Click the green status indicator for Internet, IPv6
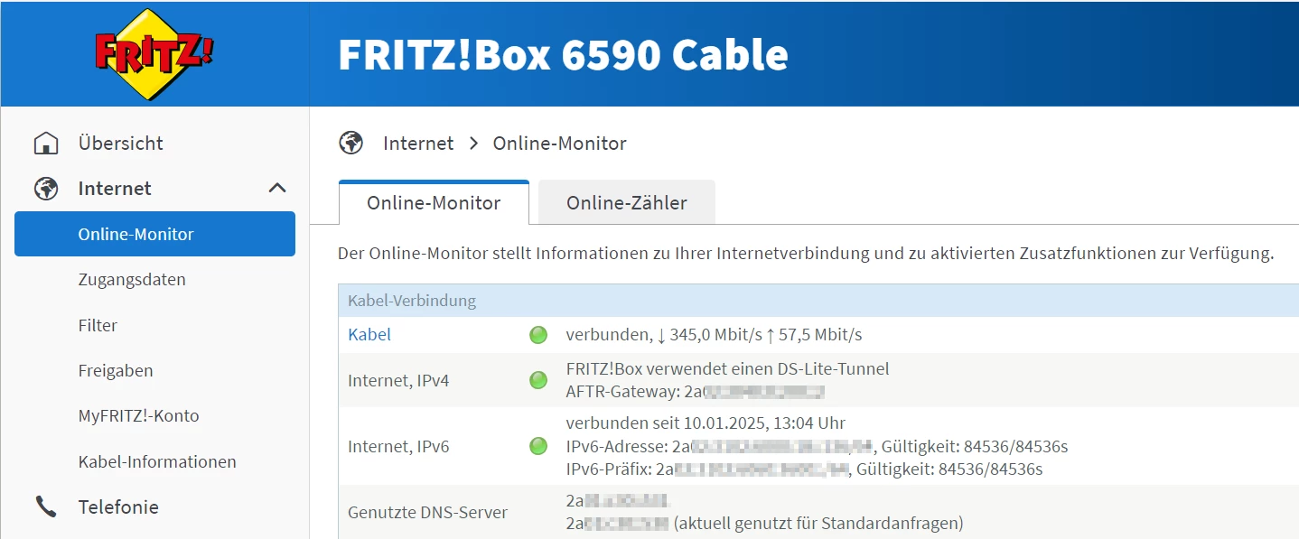The width and height of the screenshot is (1299, 539). click(538, 446)
